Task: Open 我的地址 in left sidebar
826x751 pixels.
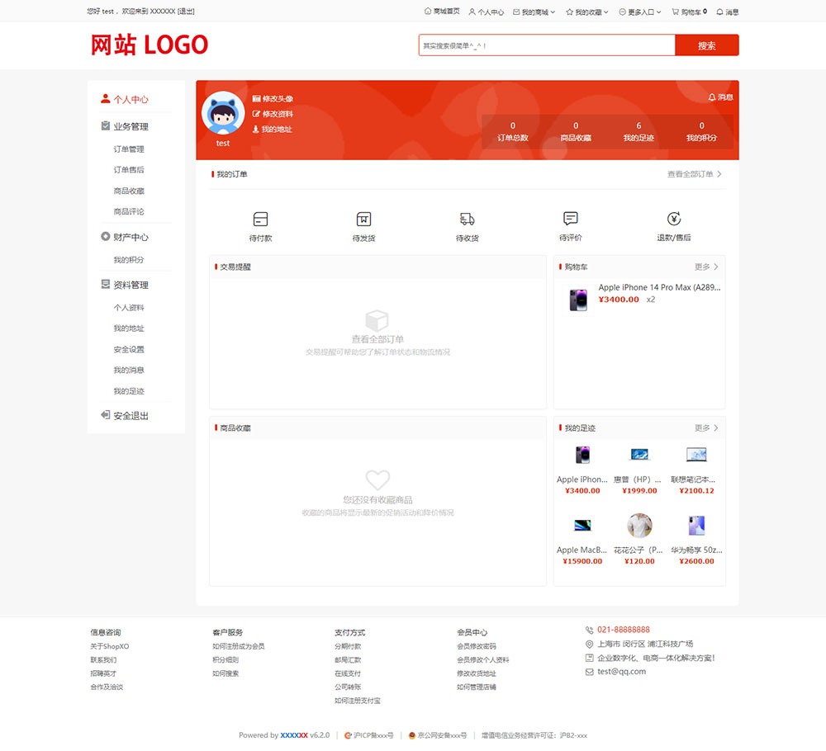Action: (x=129, y=328)
